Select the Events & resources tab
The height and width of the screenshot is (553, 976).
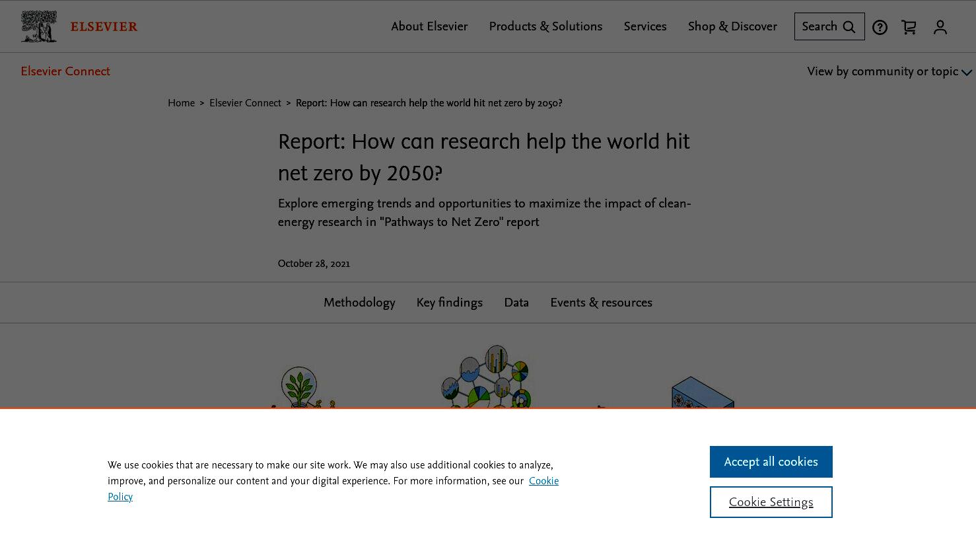coord(601,303)
